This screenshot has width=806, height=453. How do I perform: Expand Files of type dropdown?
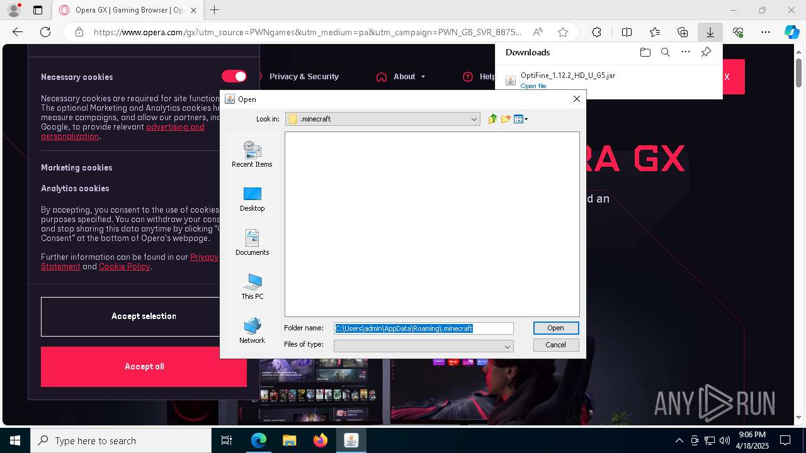tap(507, 346)
